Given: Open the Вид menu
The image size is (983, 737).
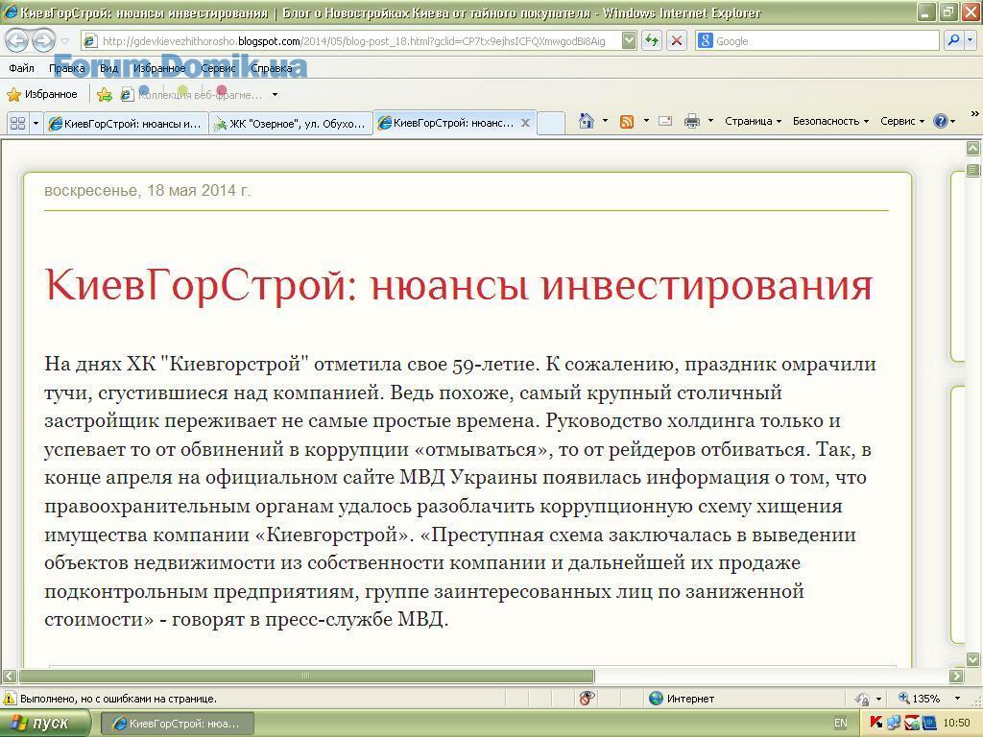Looking at the screenshot, I should click(109, 68).
